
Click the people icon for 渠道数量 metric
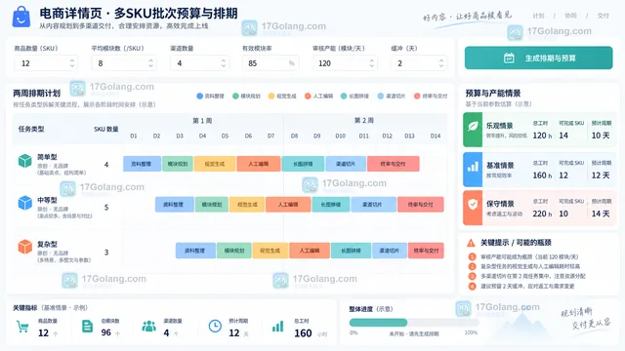point(148,327)
